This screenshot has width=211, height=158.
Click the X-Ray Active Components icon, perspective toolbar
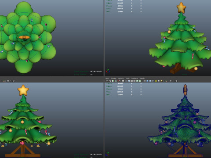(x=173, y=81)
